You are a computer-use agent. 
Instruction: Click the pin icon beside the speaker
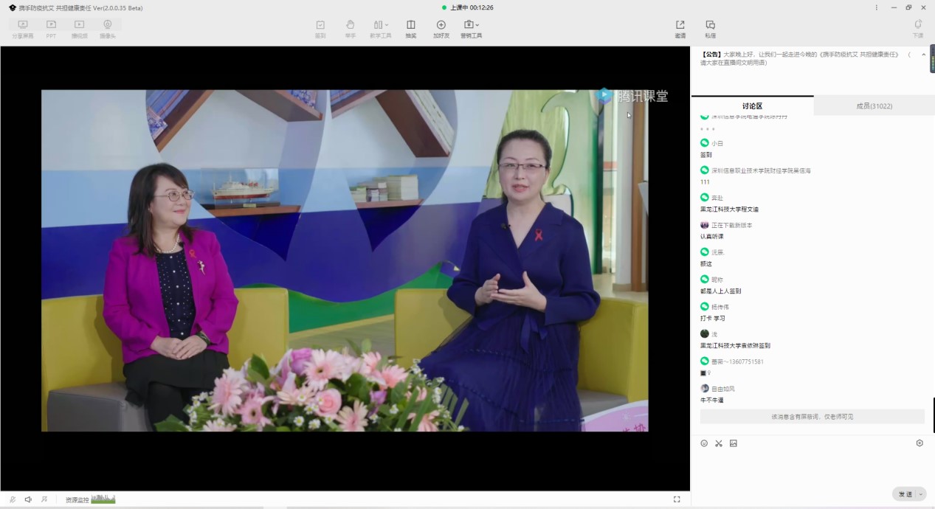click(x=44, y=499)
